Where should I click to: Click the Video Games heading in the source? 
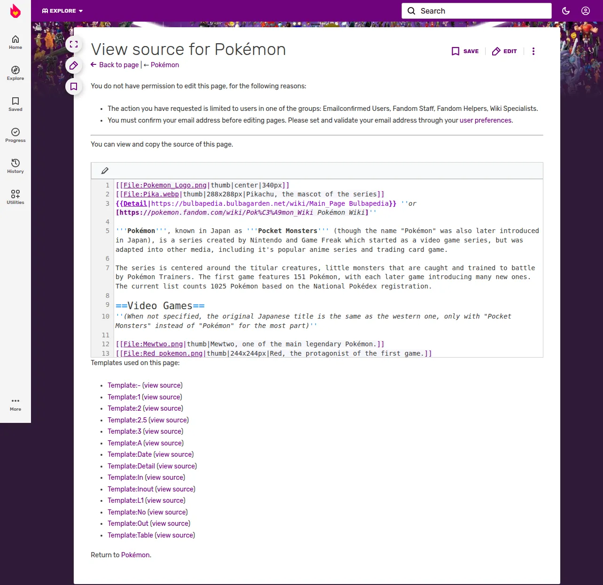click(x=160, y=306)
